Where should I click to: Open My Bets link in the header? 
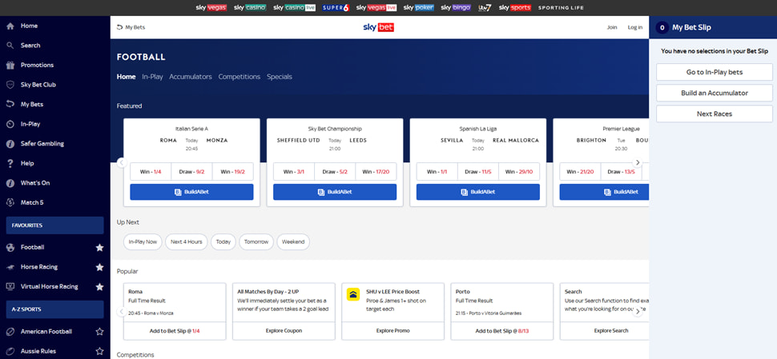click(131, 28)
